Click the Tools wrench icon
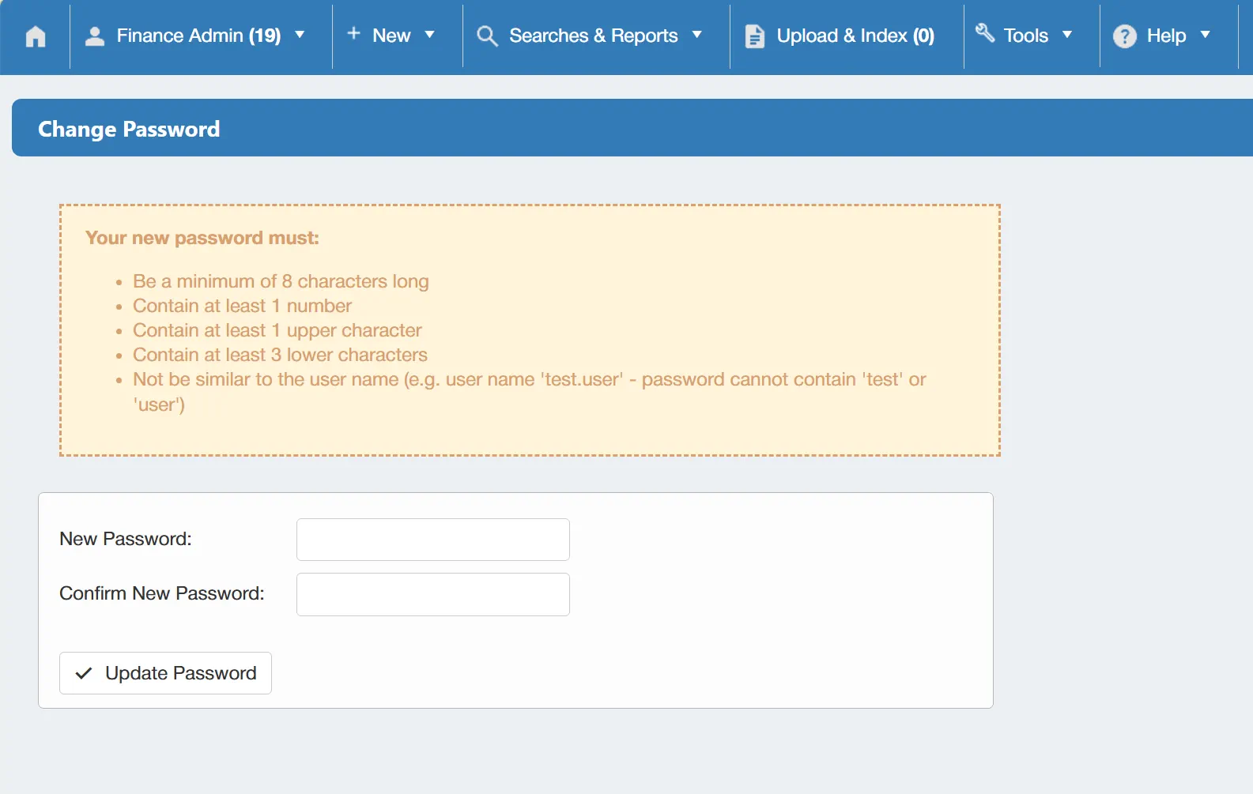 pyautogui.click(x=985, y=32)
